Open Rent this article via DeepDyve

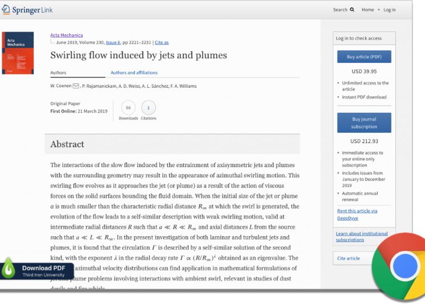(x=357, y=214)
